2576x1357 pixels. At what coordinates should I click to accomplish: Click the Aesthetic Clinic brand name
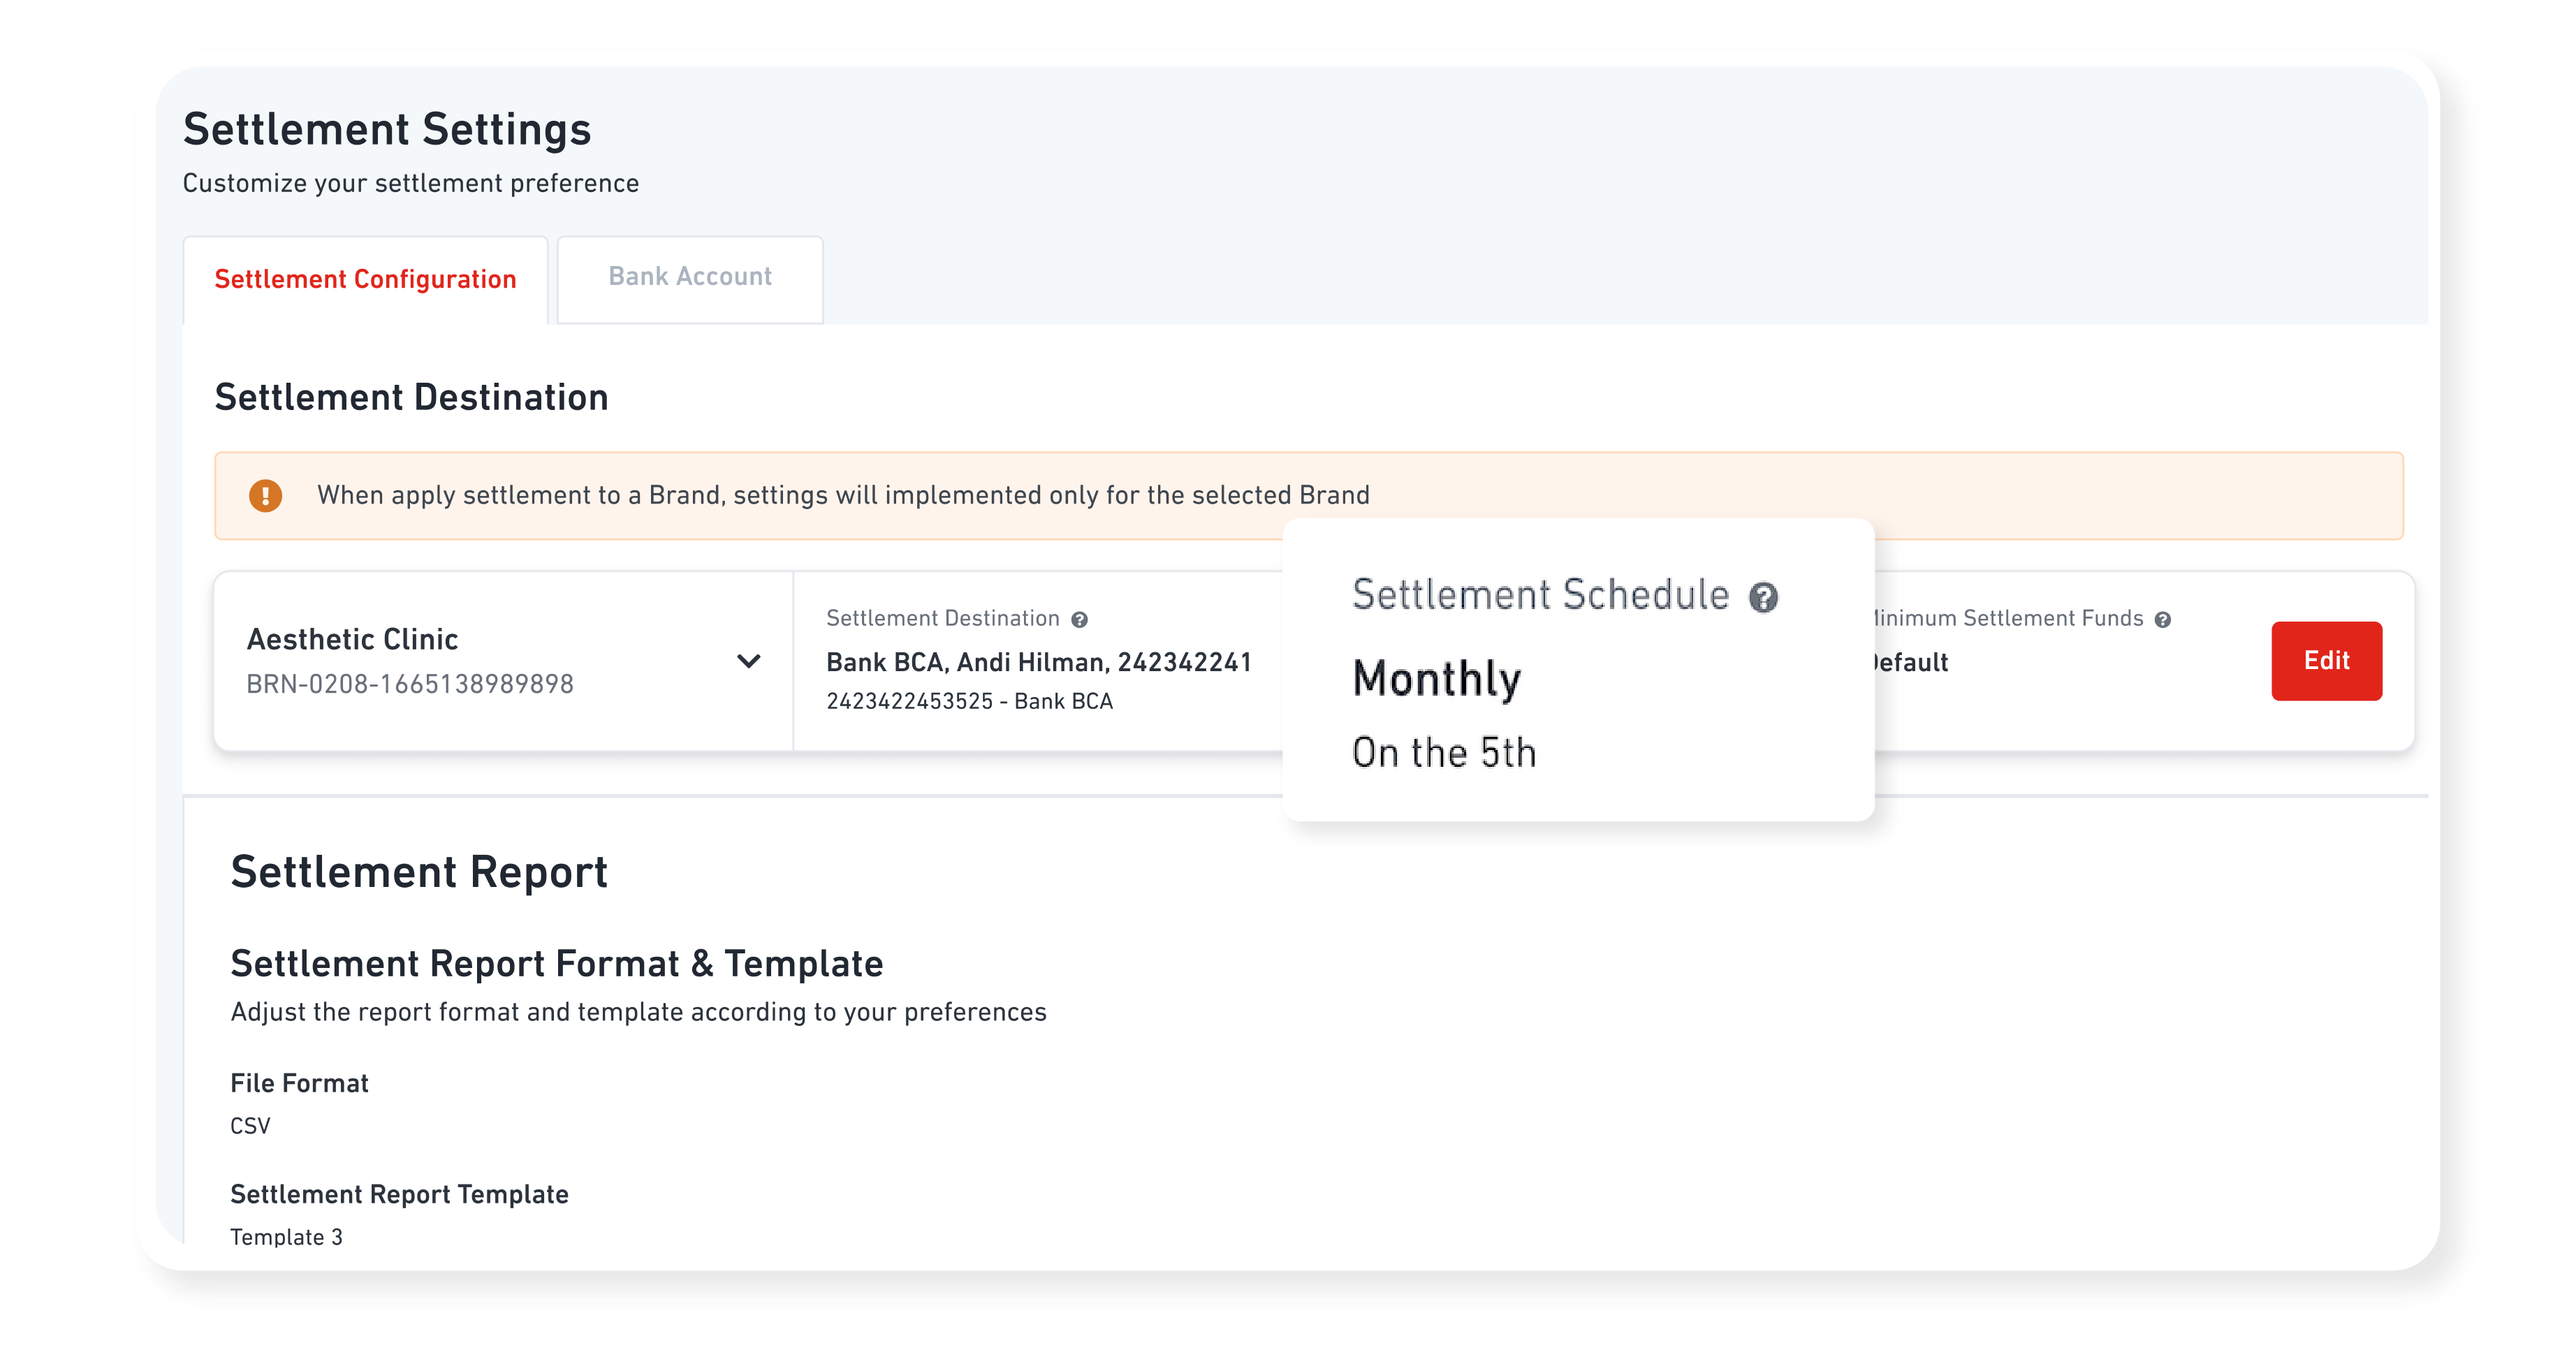(x=352, y=639)
